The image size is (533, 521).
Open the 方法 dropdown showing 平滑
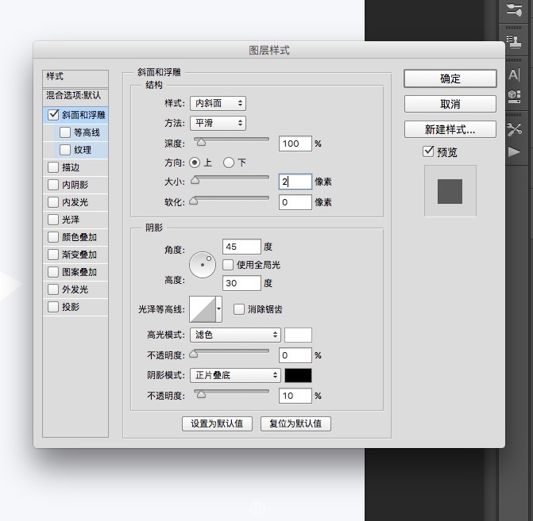[218, 123]
